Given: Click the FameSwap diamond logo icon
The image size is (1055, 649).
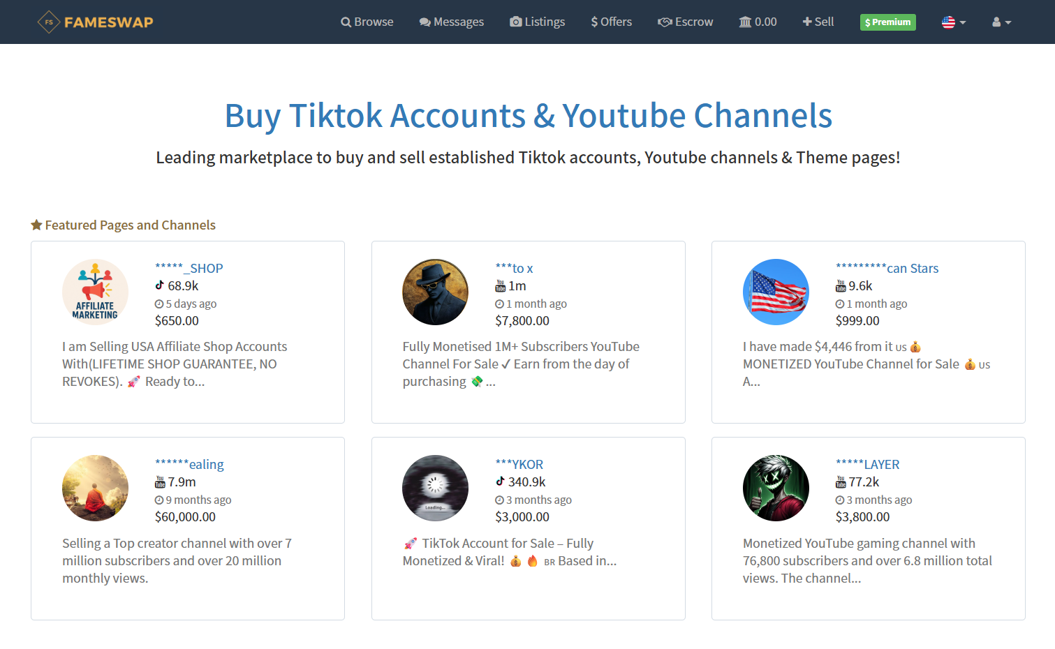Looking at the screenshot, I should point(49,22).
